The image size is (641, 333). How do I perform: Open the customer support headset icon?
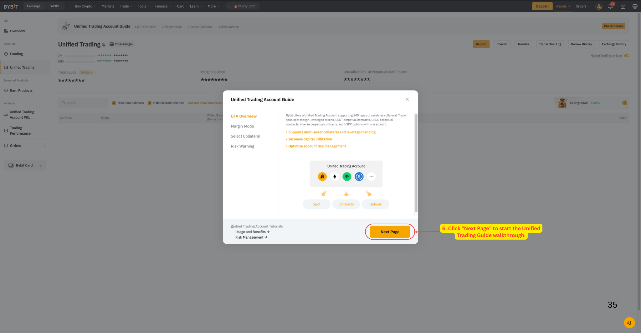click(x=629, y=323)
